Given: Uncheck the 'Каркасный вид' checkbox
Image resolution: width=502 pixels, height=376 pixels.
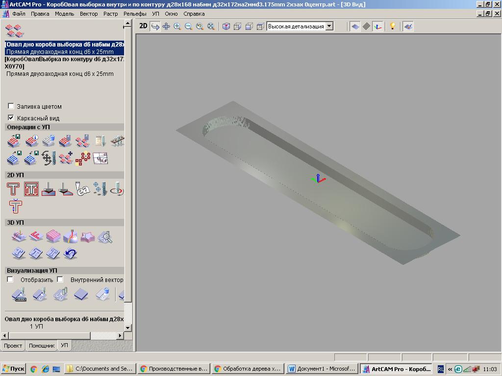Looking at the screenshot, I should click(11, 118).
